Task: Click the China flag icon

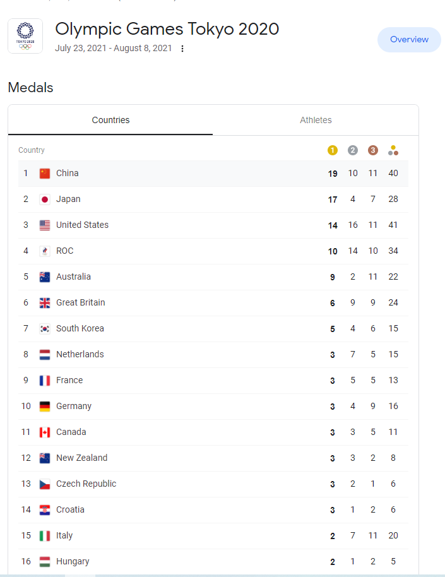Action: 45,174
